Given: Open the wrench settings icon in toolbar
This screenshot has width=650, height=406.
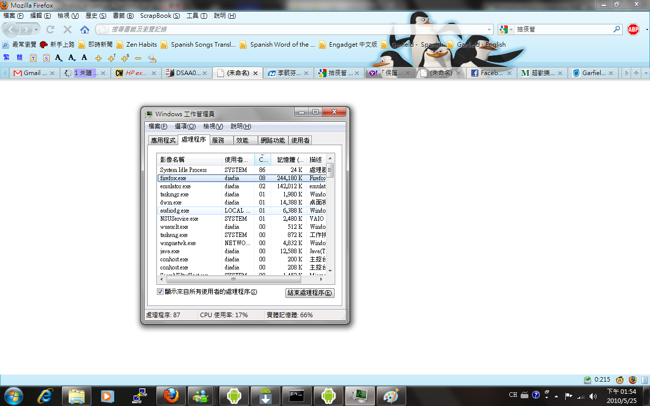Looking at the screenshot, I should (151, 58).
